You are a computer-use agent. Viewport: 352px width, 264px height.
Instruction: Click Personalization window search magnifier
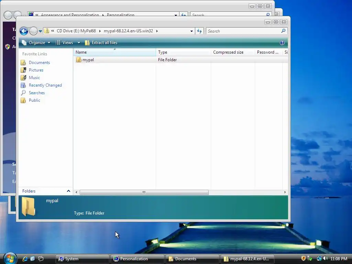click(268, 14)
